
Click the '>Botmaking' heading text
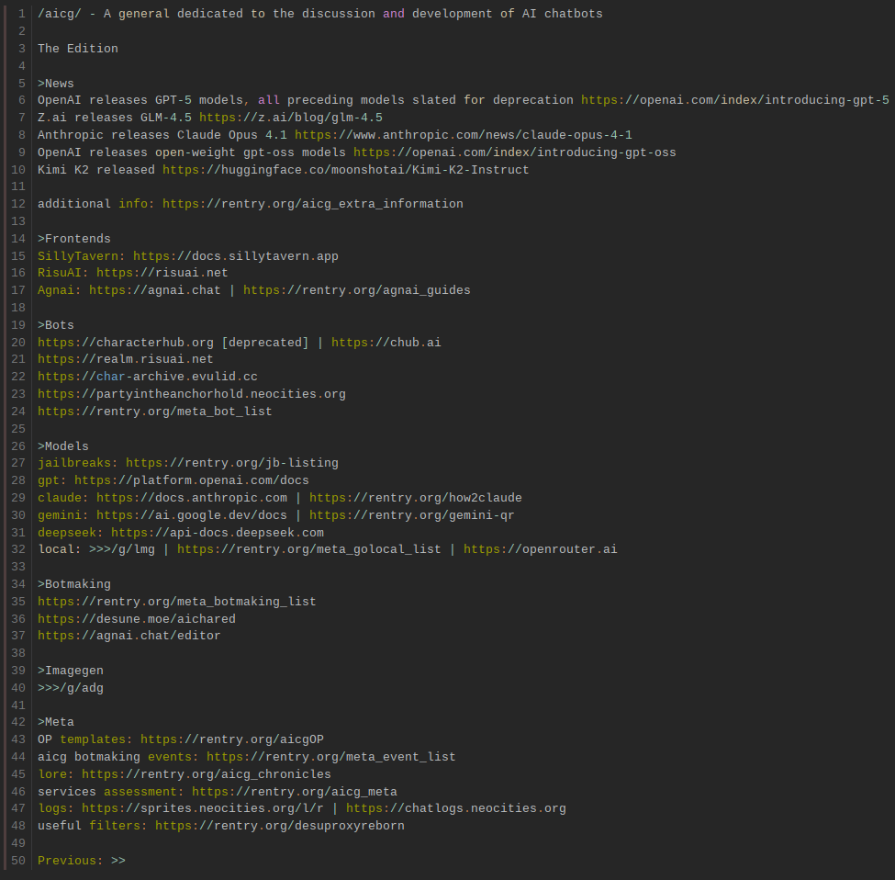(x=74, y=584)
